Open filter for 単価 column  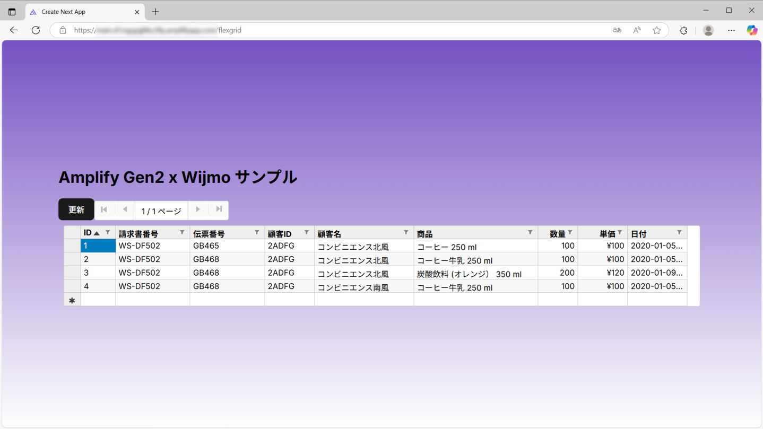coord(620,233)
